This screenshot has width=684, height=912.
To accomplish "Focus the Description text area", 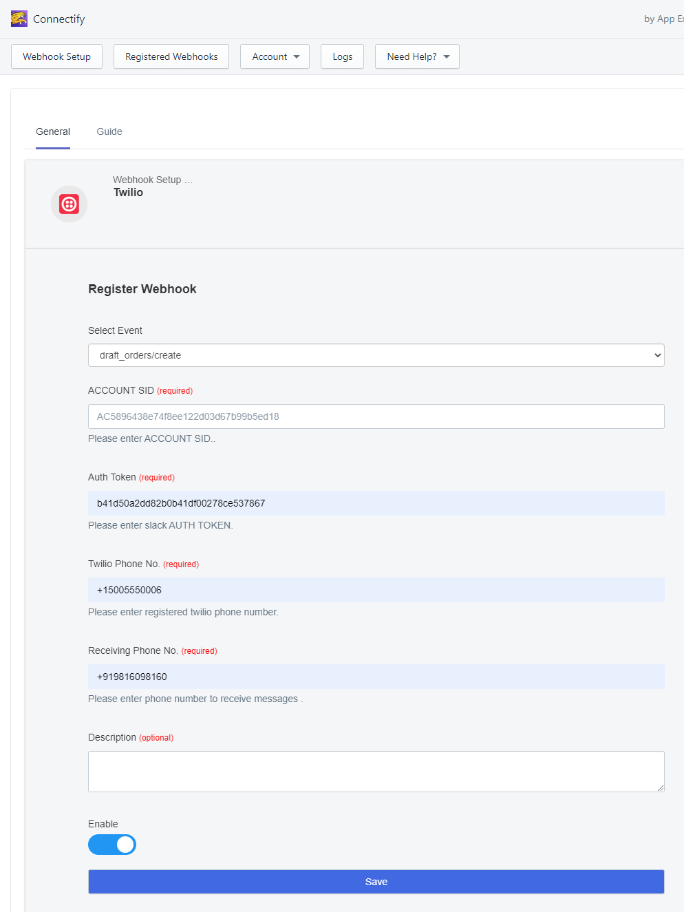I will coord(376,772).
